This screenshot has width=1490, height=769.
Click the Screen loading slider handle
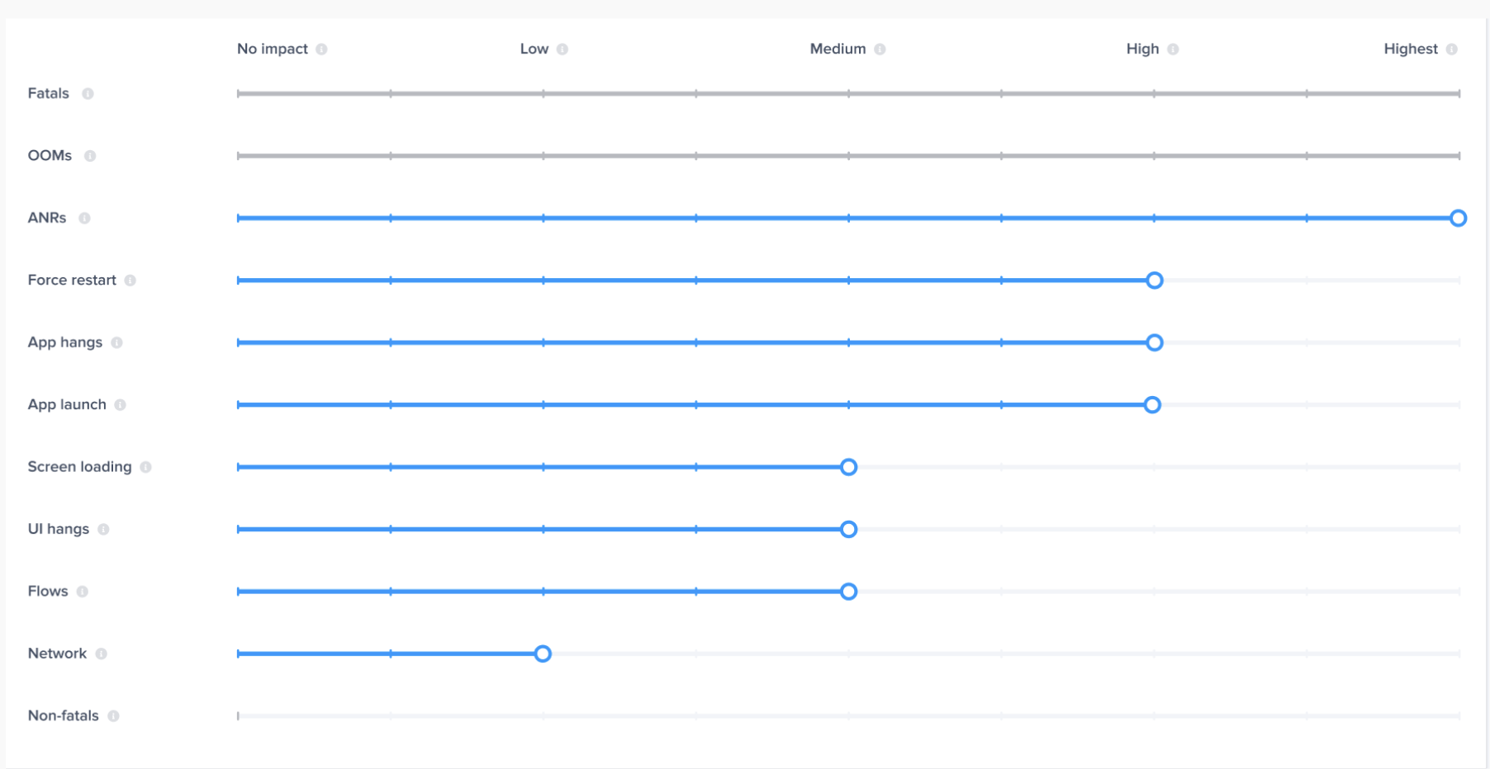pos(848,467)
